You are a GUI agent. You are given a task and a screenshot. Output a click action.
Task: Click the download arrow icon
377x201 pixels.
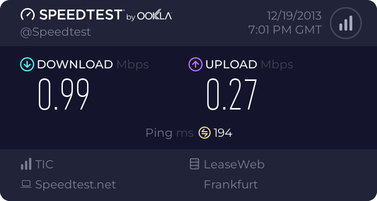click(x=27, y=64)
